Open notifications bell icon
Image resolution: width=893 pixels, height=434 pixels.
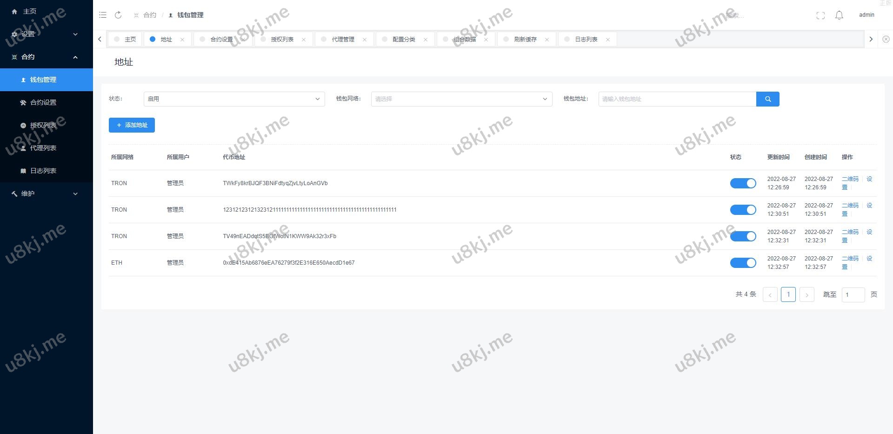(839, 15)
